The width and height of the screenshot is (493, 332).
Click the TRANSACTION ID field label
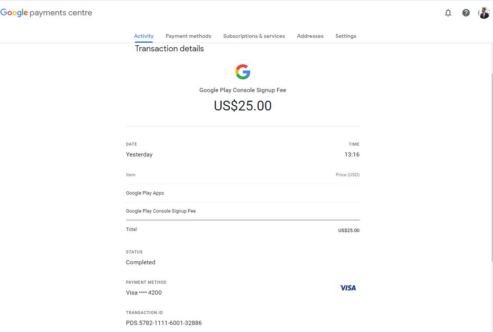145,313
